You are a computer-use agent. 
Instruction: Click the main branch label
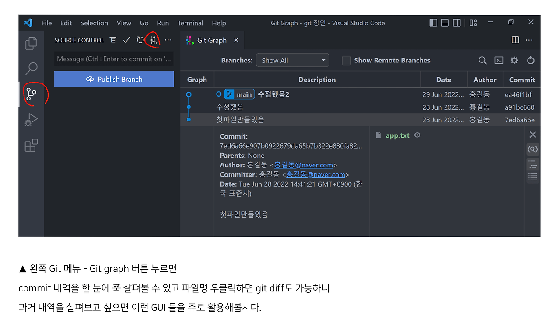tap(239, 94)
